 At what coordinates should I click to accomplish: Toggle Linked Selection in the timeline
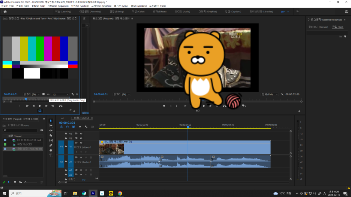(73, 127)
